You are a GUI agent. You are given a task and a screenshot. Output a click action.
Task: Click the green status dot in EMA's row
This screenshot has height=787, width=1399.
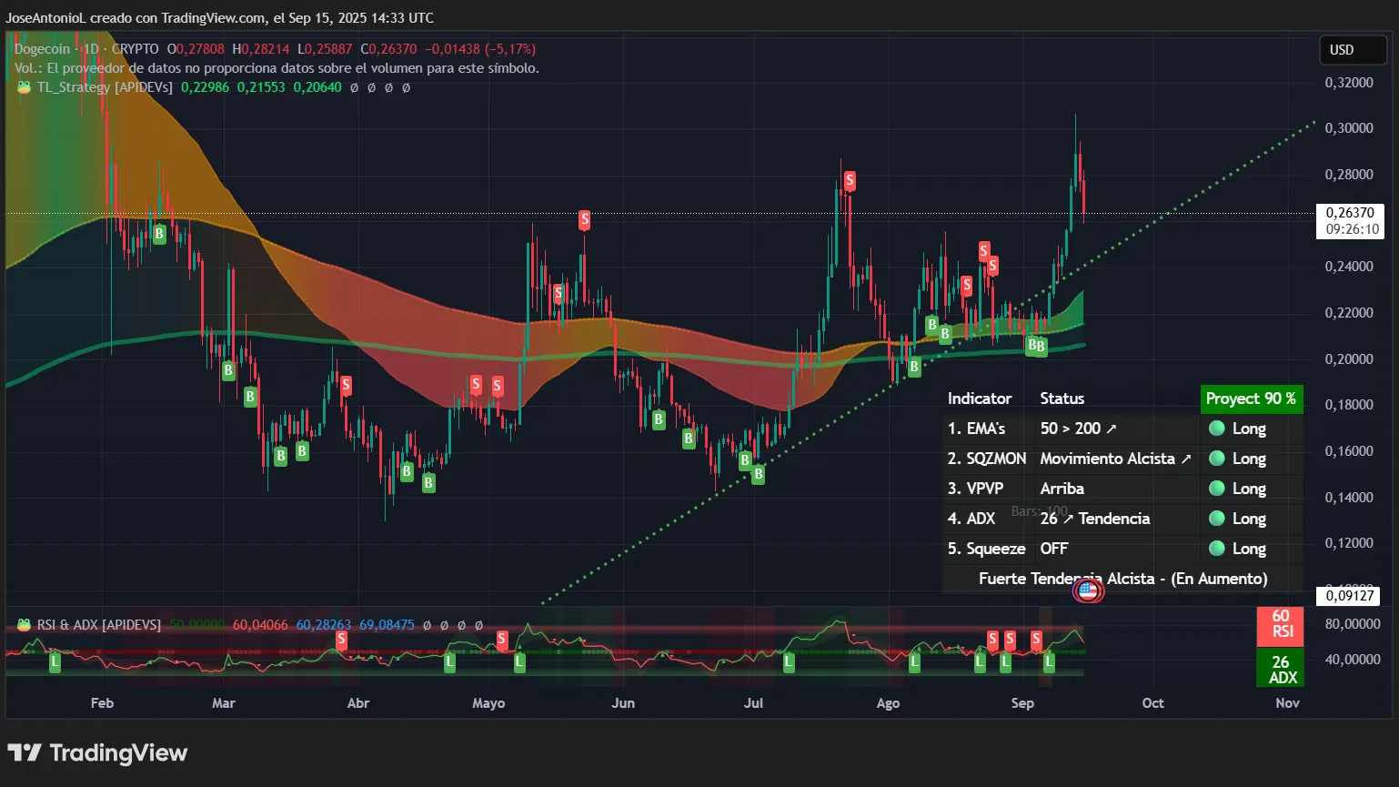1216,429
